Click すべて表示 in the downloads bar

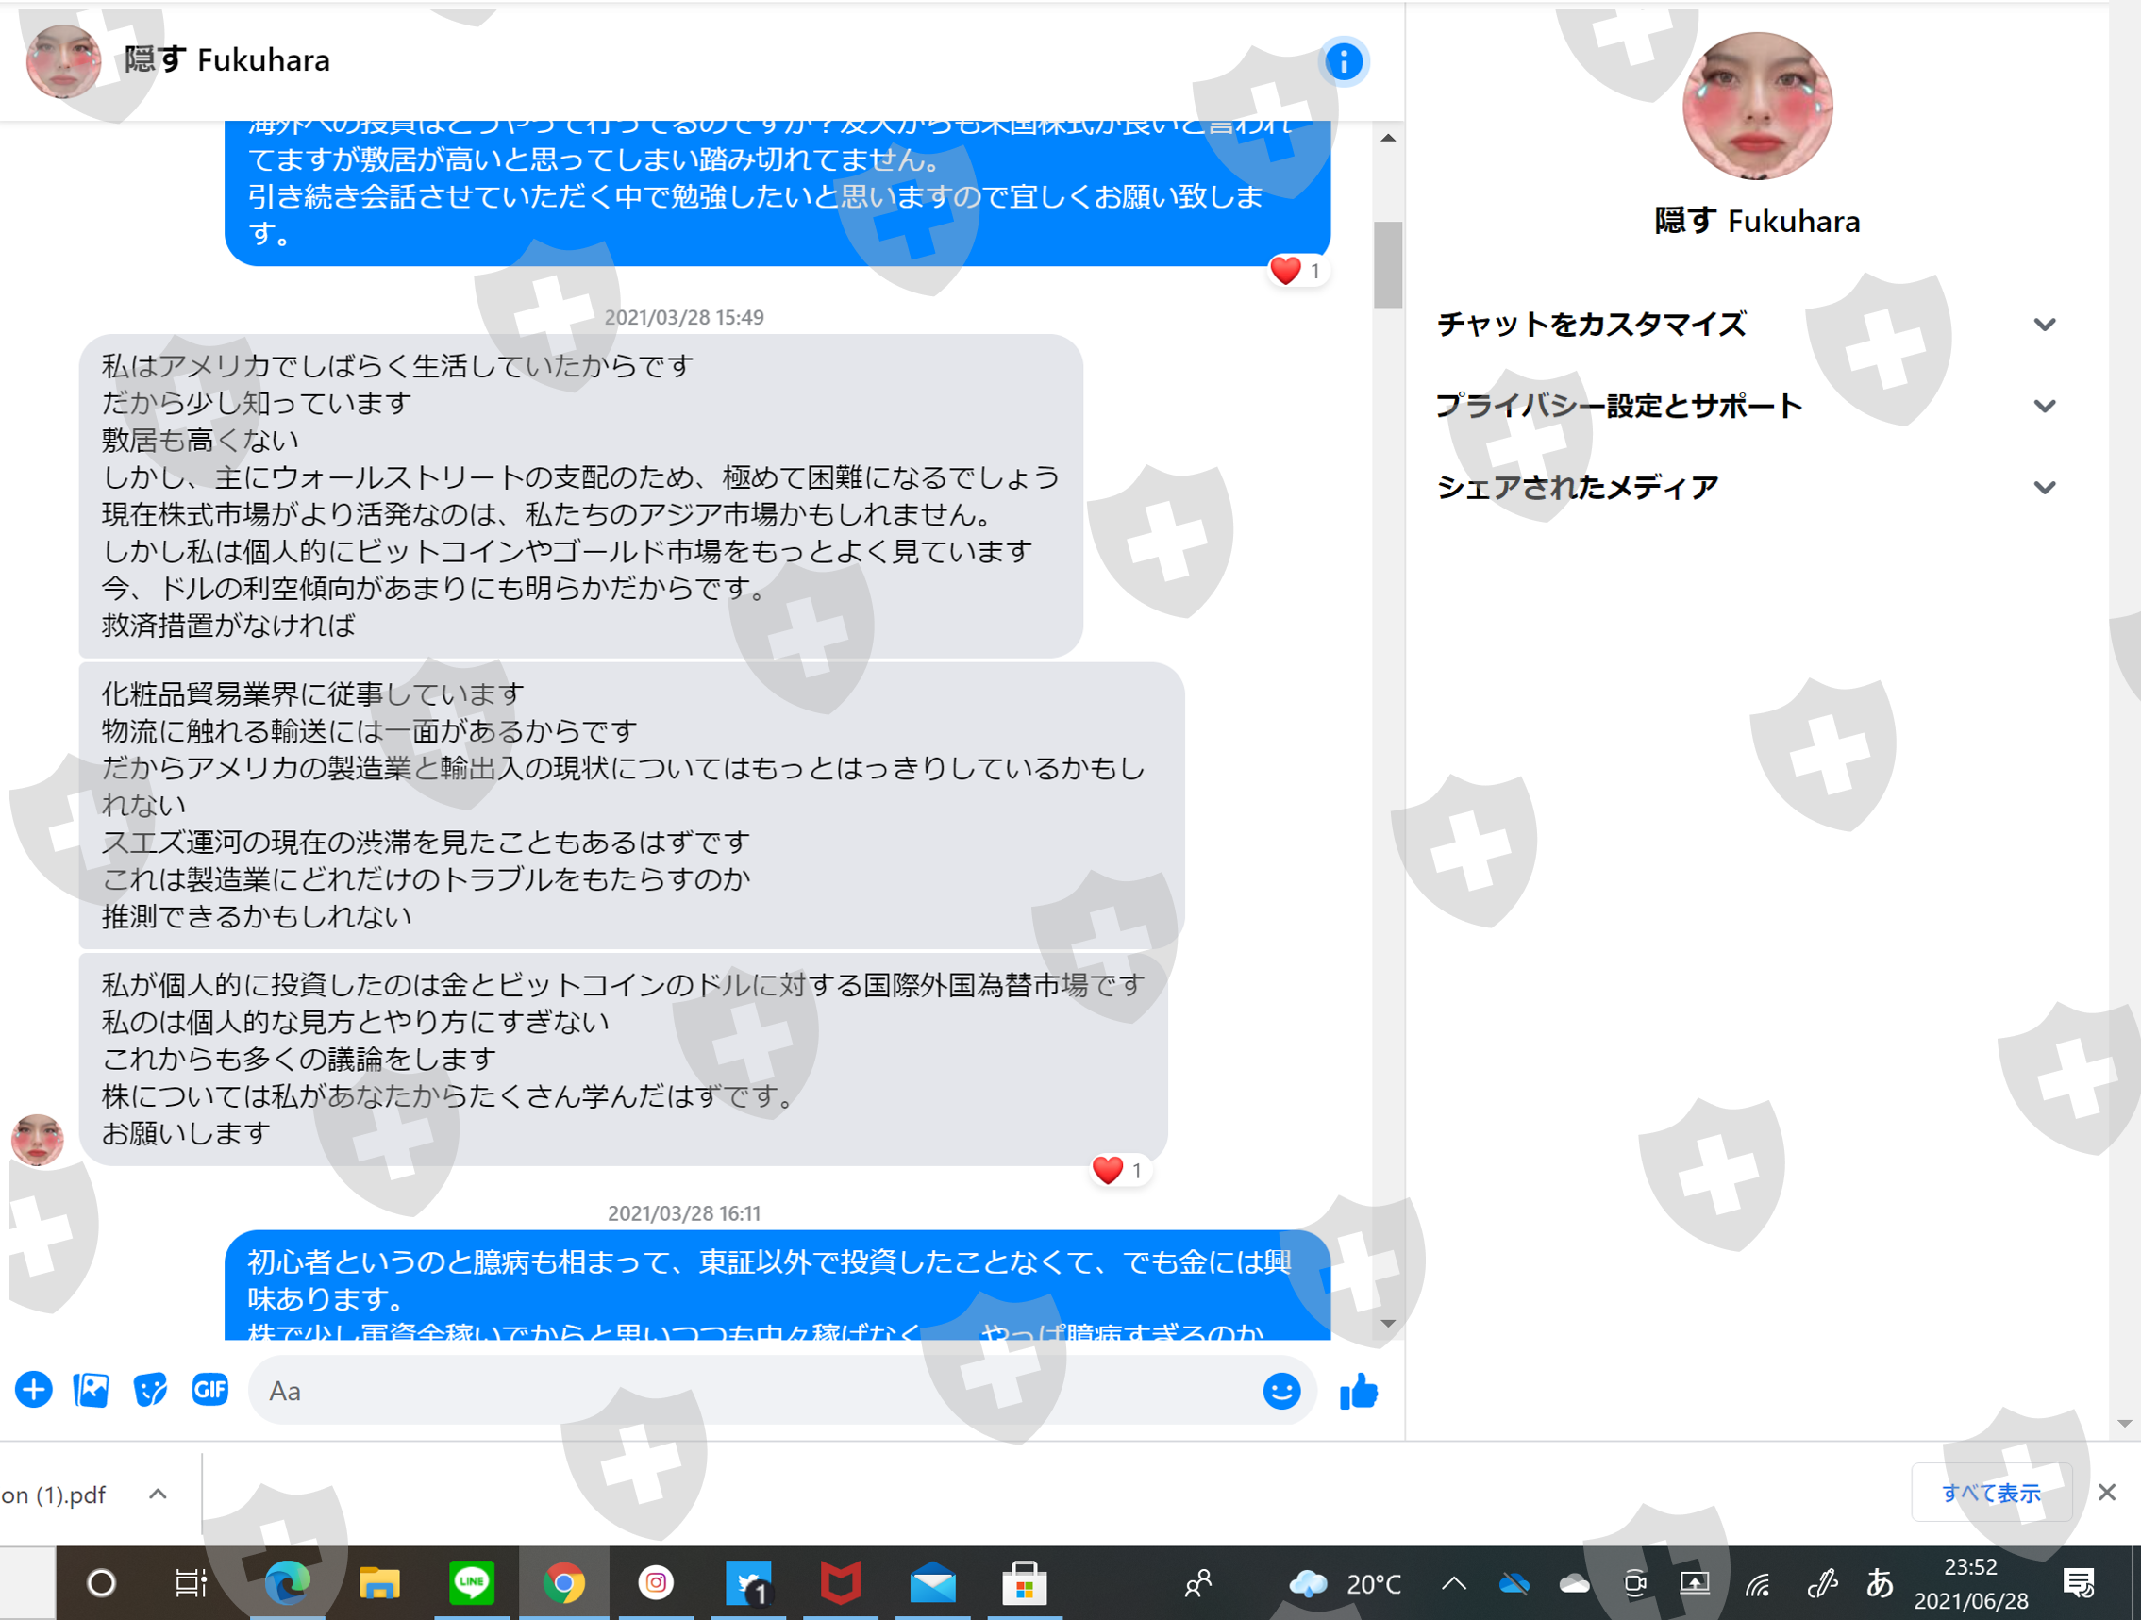1990,1494
